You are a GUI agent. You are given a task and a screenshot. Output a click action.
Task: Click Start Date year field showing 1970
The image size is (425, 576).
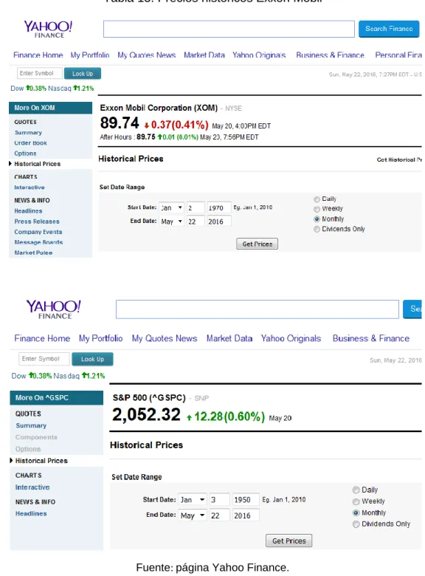pos(219,208)
